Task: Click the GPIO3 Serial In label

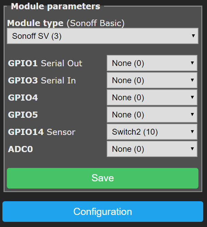Action: coord(42,80)
